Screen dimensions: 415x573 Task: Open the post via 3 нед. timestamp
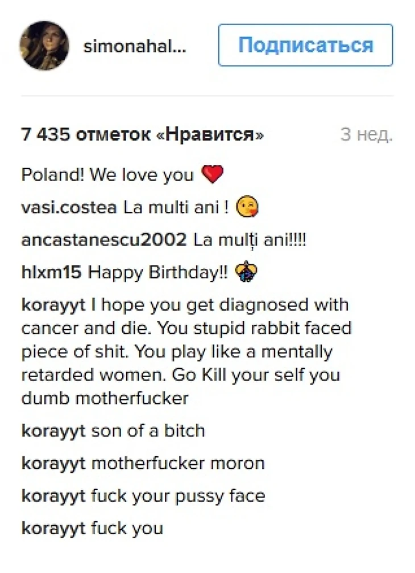tap(367, 134)
